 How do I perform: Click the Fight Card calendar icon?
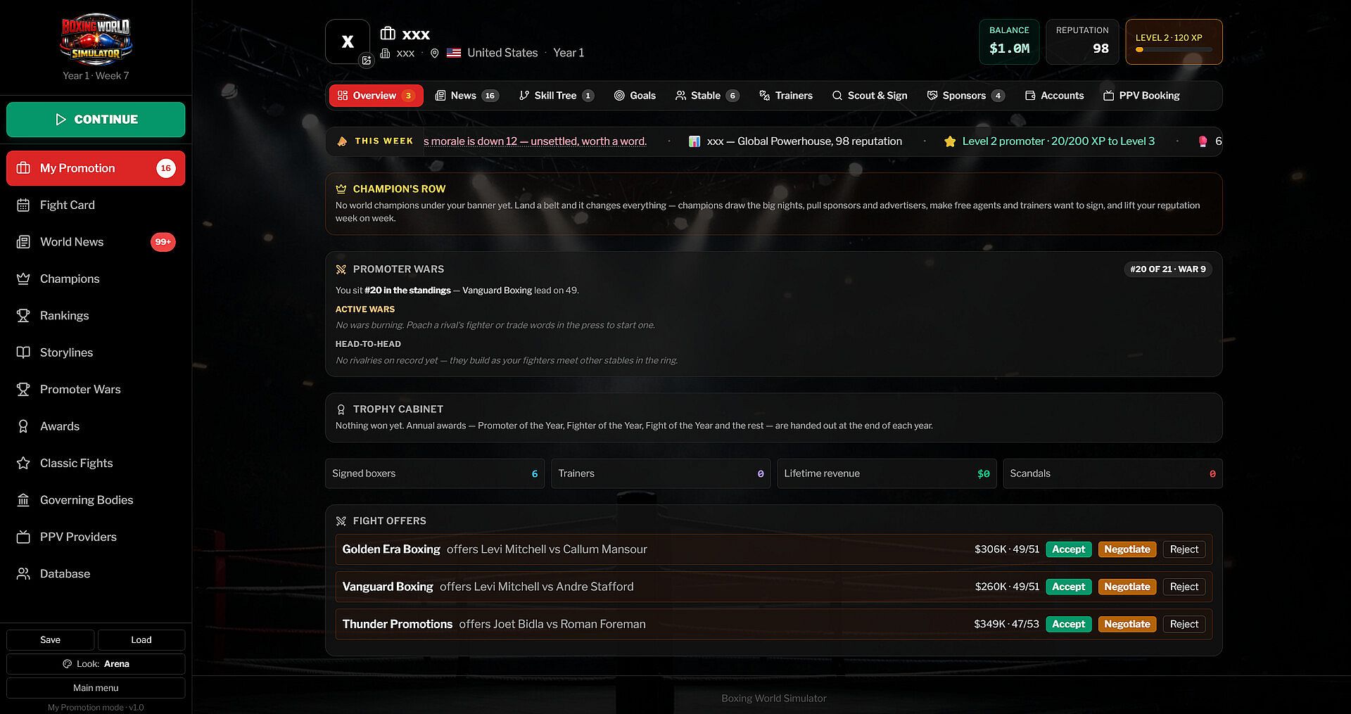(23, 205)
